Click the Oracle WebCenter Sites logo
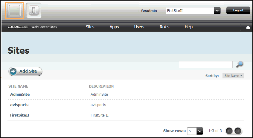 [x=32, y=27]
